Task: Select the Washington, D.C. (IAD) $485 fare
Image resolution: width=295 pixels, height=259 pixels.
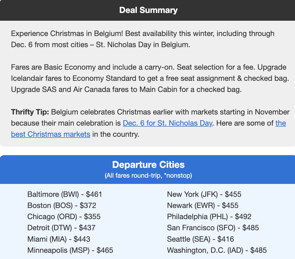Action: coord(217,250)
